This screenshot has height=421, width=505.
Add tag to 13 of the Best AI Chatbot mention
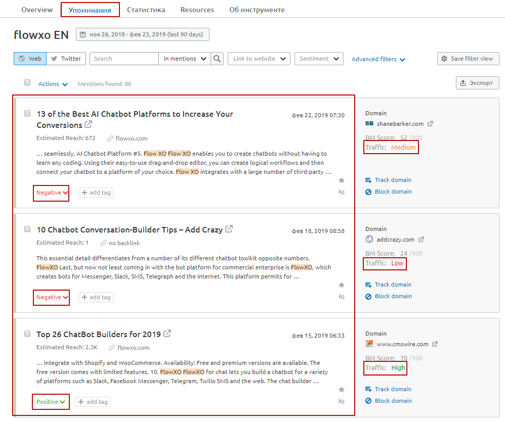pos(96,193)
